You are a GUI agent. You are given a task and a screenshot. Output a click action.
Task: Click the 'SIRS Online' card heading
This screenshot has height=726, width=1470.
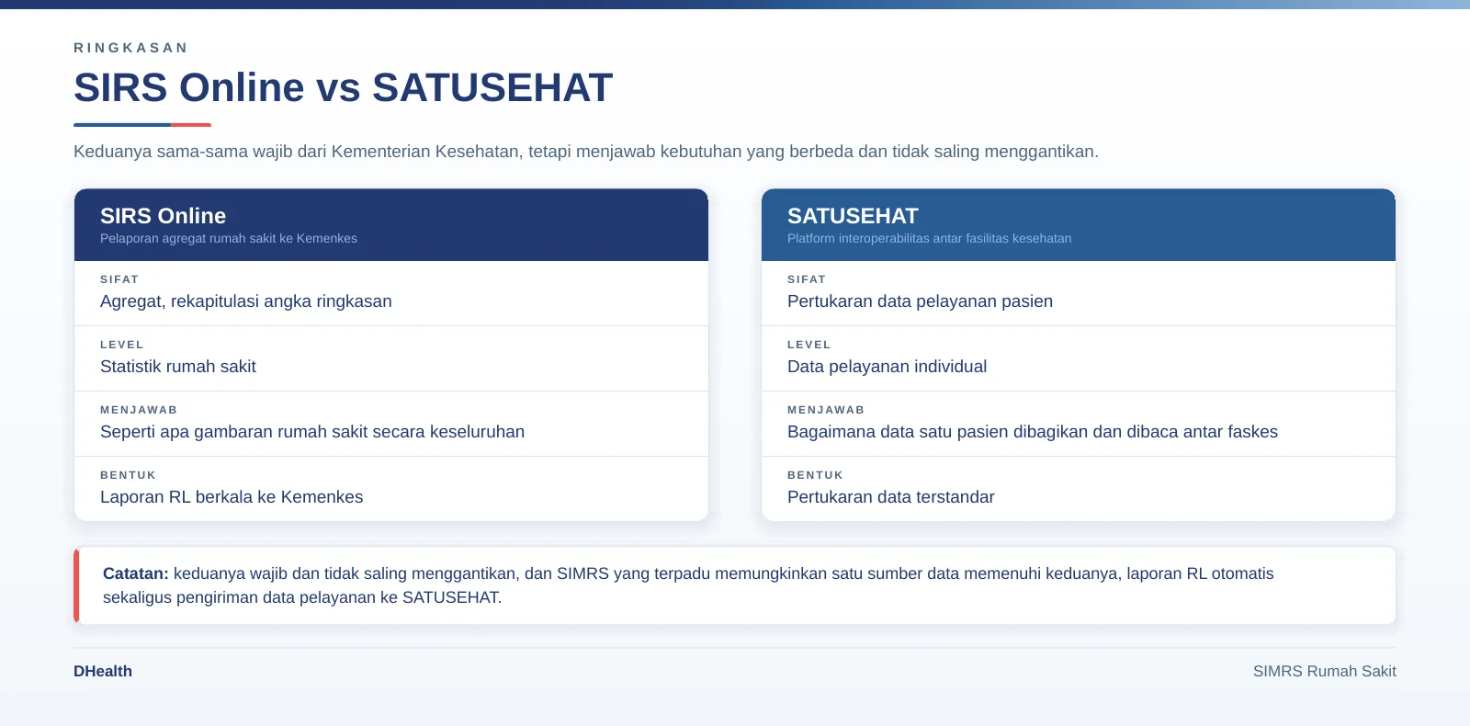coord(163,216)
